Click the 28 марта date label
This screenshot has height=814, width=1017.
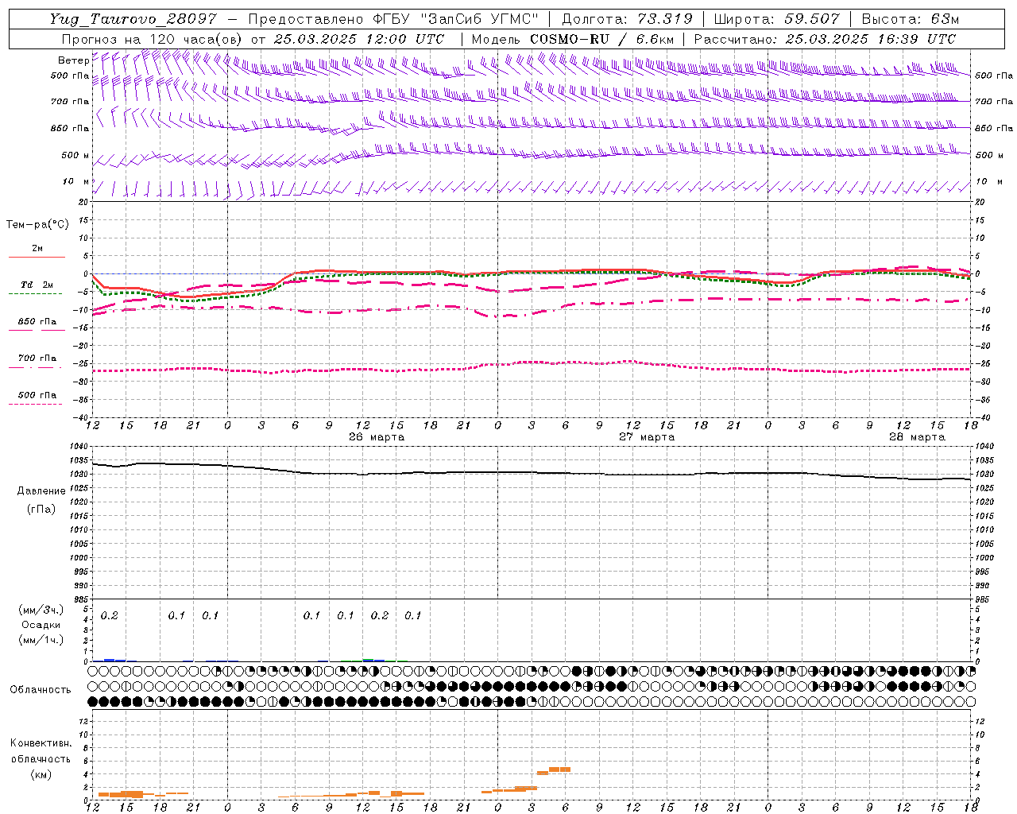917,437
